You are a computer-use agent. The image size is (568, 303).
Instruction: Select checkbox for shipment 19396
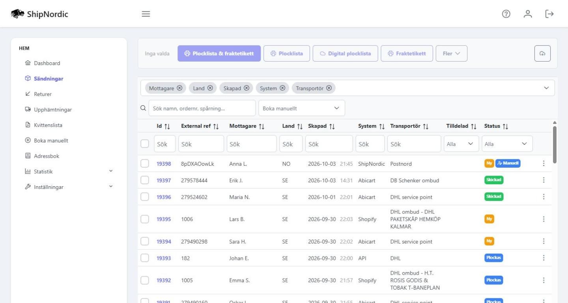pyautogui.click(x=145, y=197)
